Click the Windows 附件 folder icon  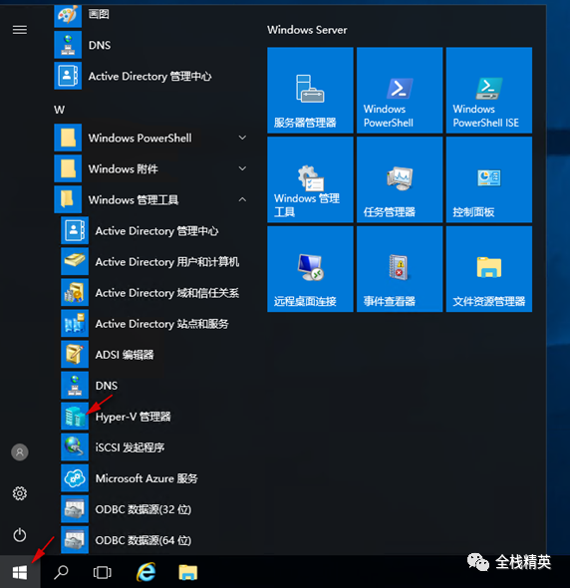point(68,168)
